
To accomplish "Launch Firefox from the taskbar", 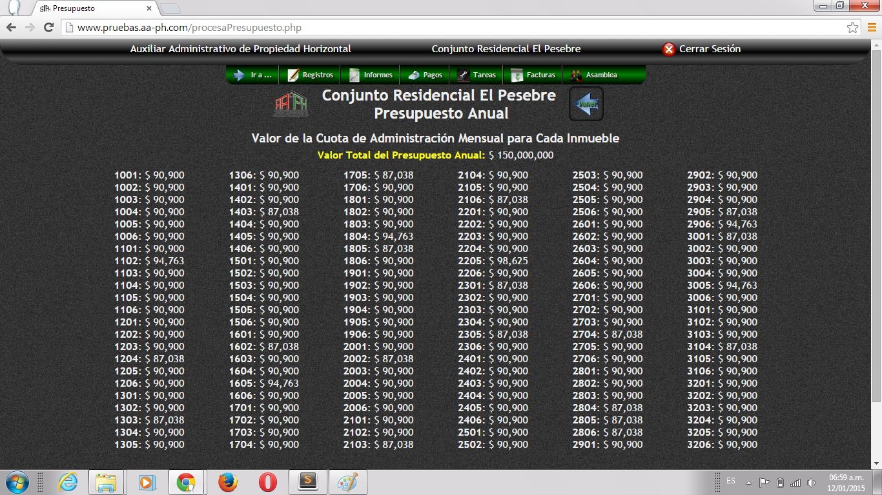I will [x=227, y=482].
